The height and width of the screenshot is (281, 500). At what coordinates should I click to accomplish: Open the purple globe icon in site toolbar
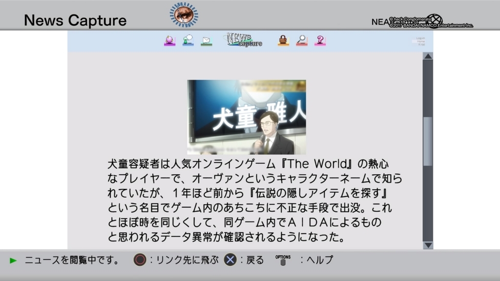point(169,40)
